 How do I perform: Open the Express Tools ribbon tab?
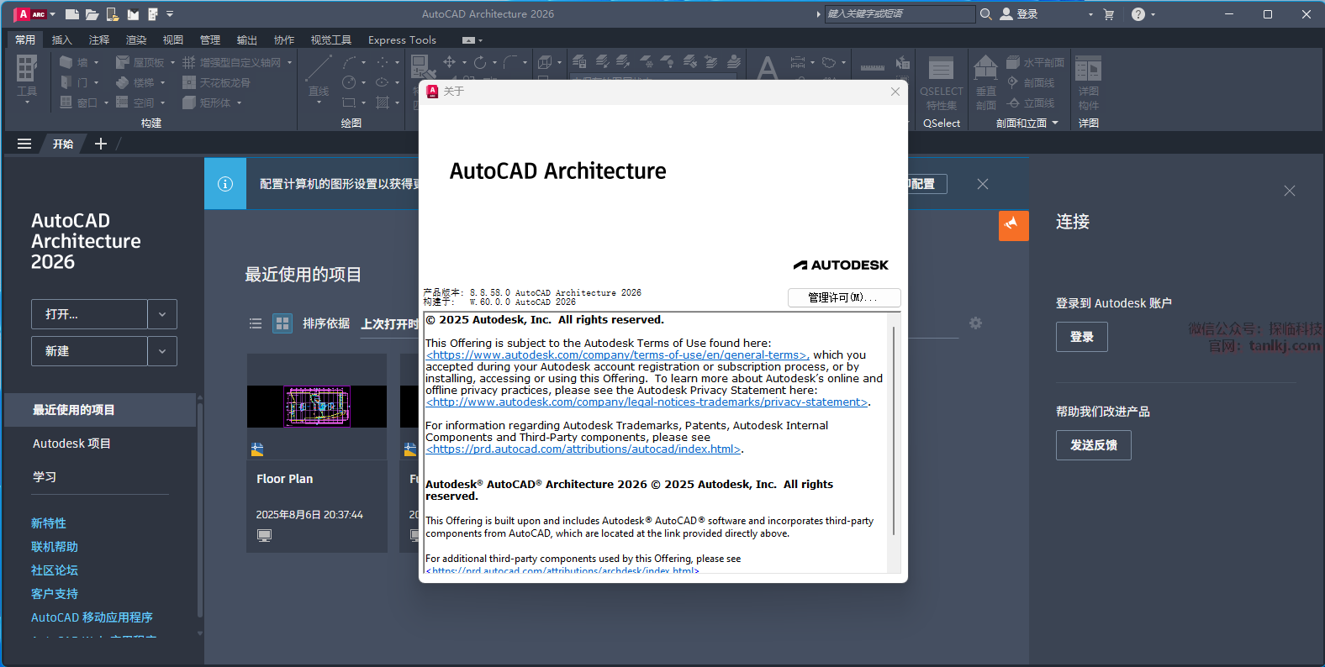click(402, 40)
